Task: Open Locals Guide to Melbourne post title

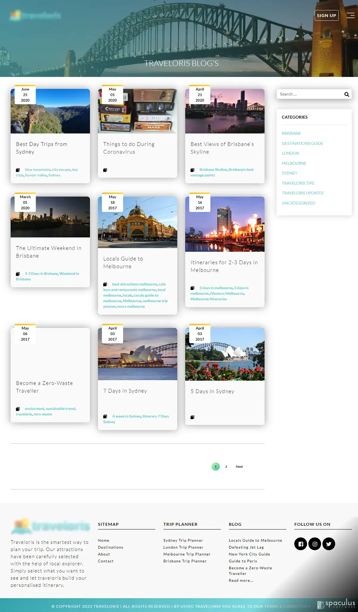Action: (x=123, y=263)
